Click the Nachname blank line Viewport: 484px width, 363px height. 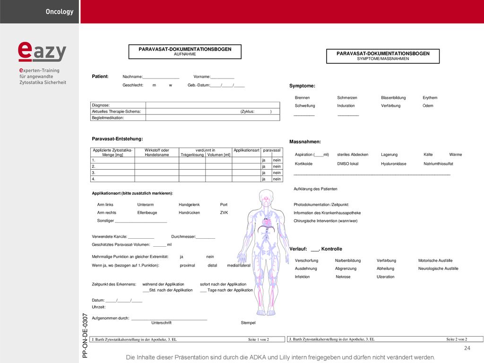click(x=161, y=77)
